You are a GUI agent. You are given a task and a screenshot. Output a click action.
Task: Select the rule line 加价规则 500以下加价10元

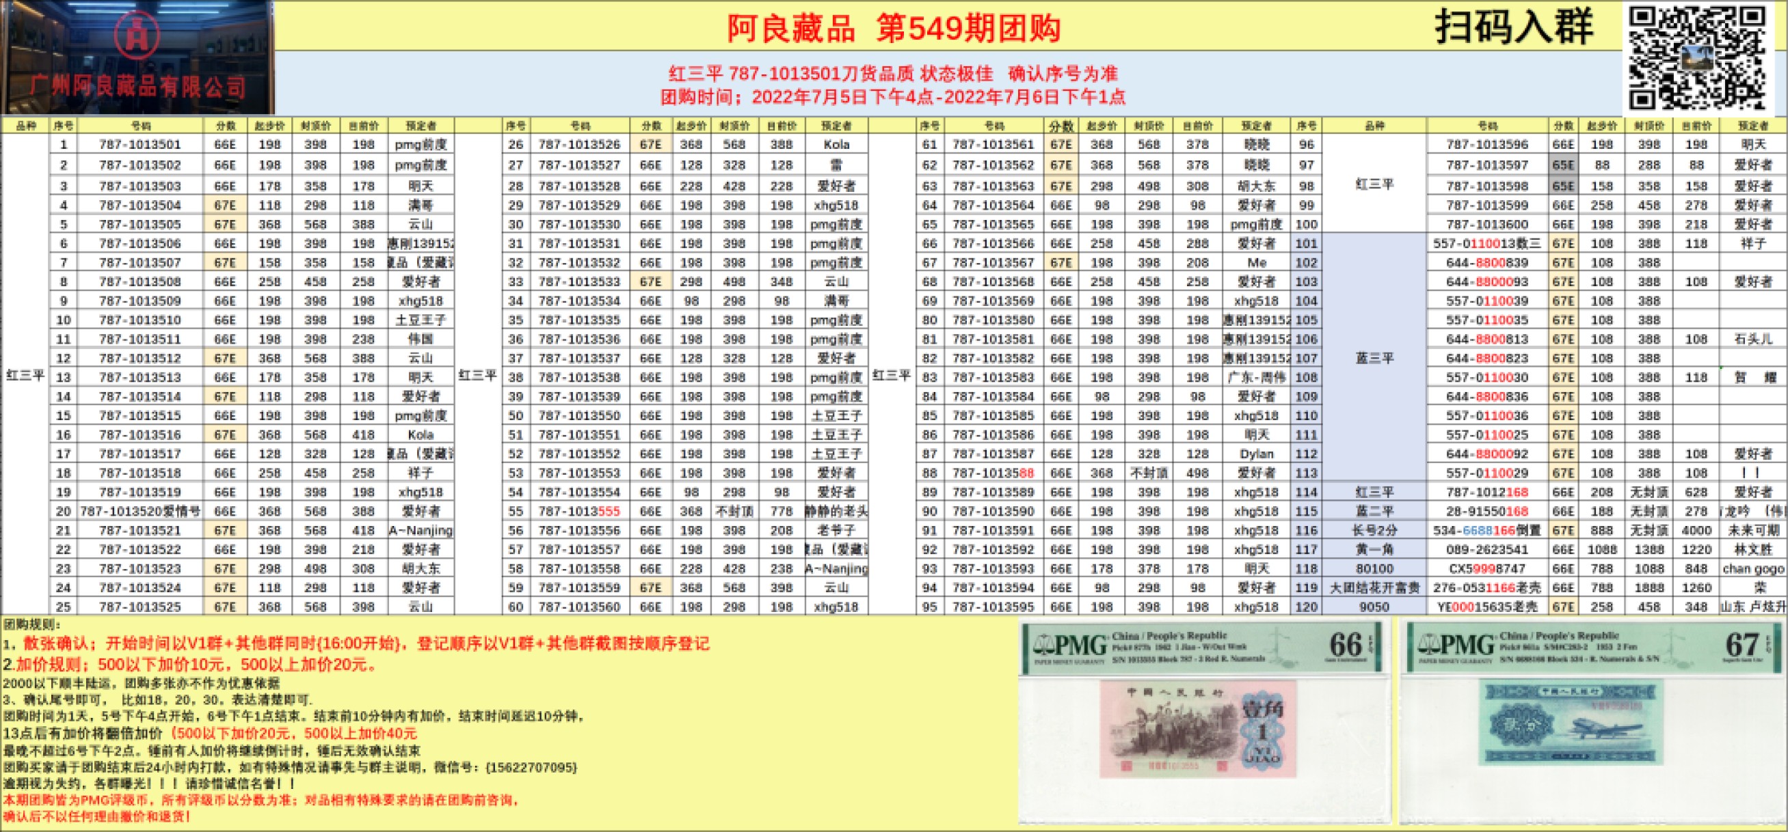click(191, 664)
